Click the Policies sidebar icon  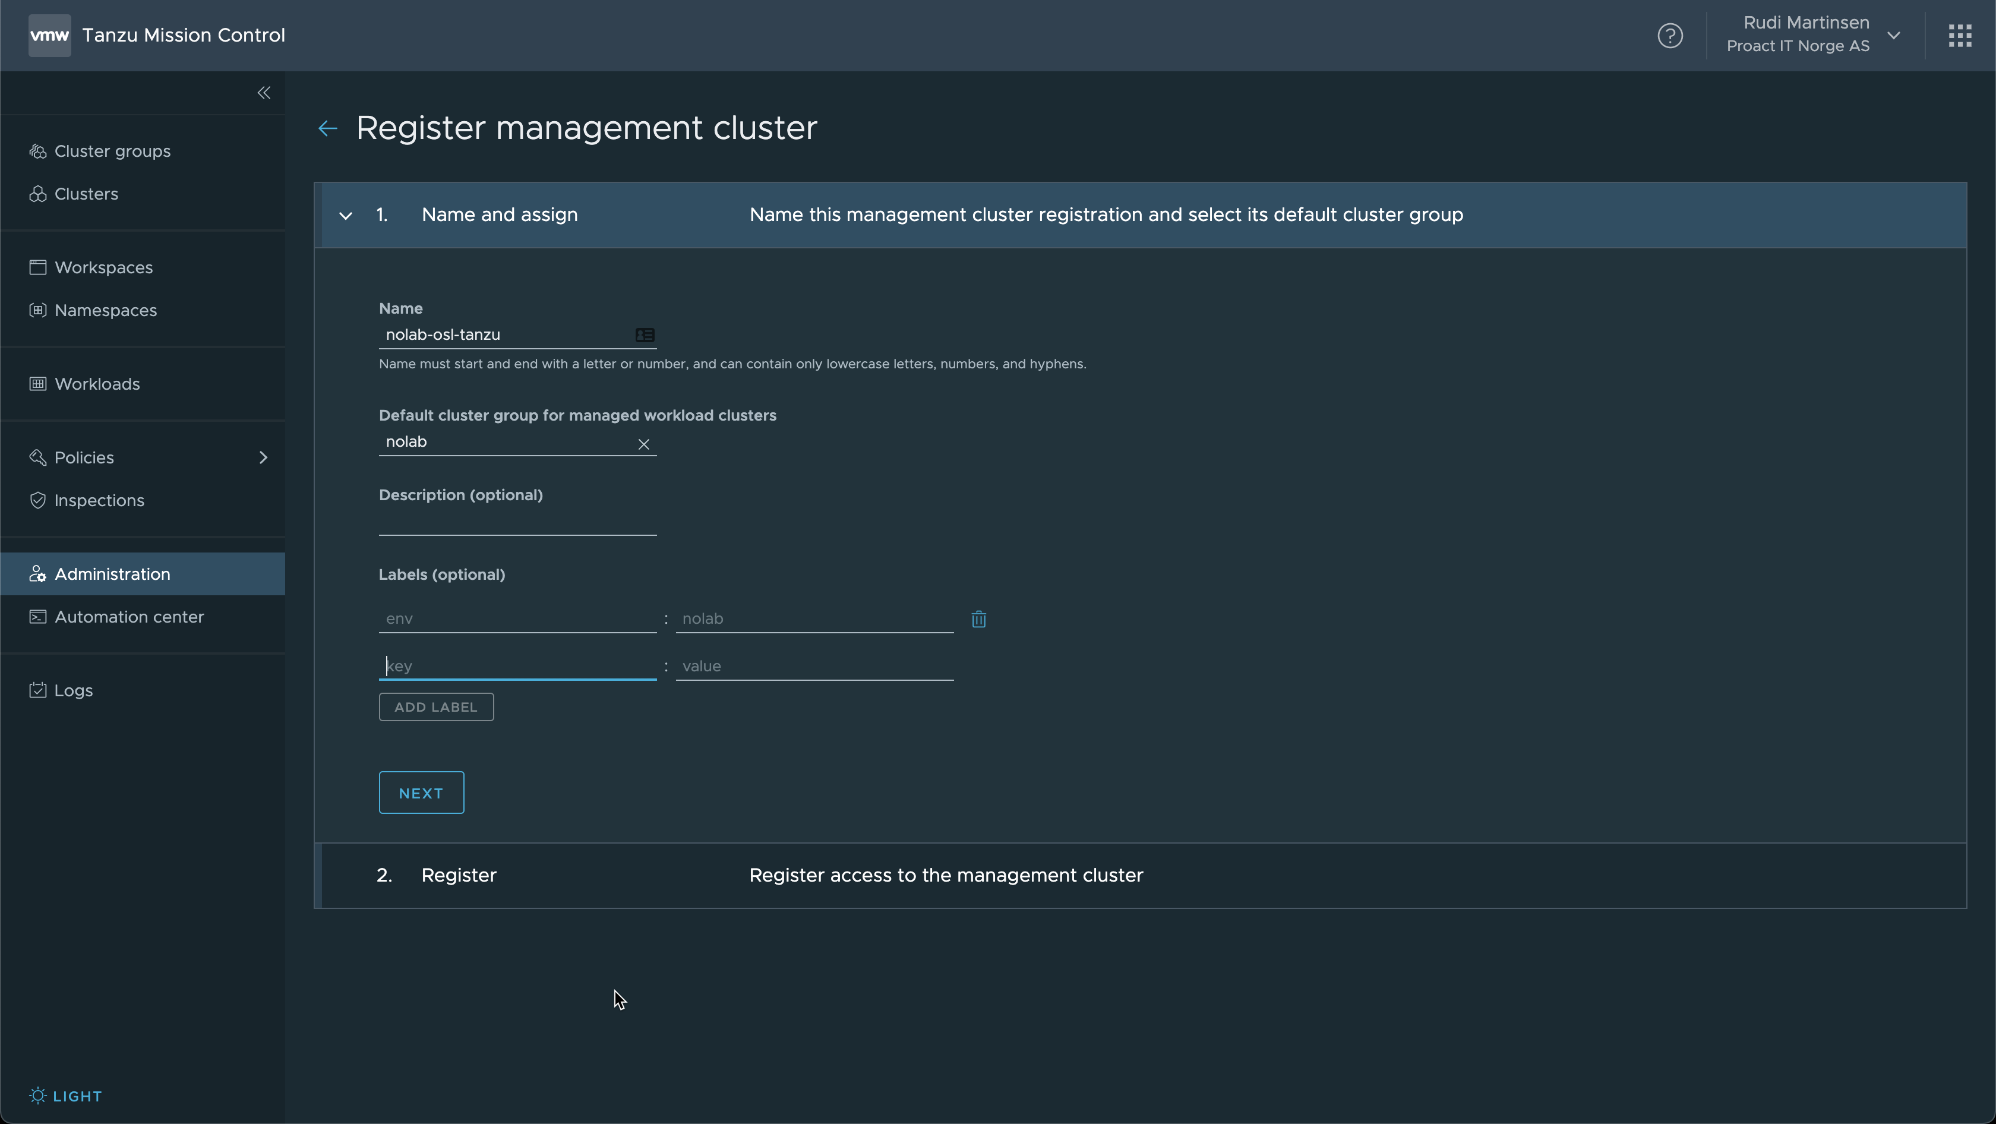pyautogui.click(x=37, y=457)
